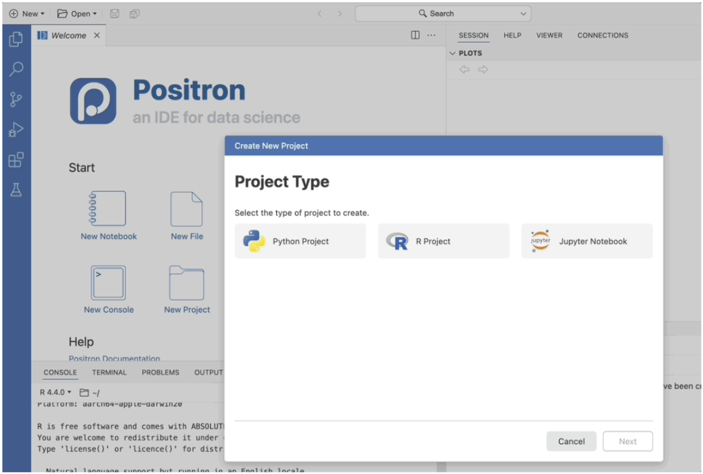The image size is (703, 474).
Task: Switch to the HELP tab
Action: coord(512,35)
